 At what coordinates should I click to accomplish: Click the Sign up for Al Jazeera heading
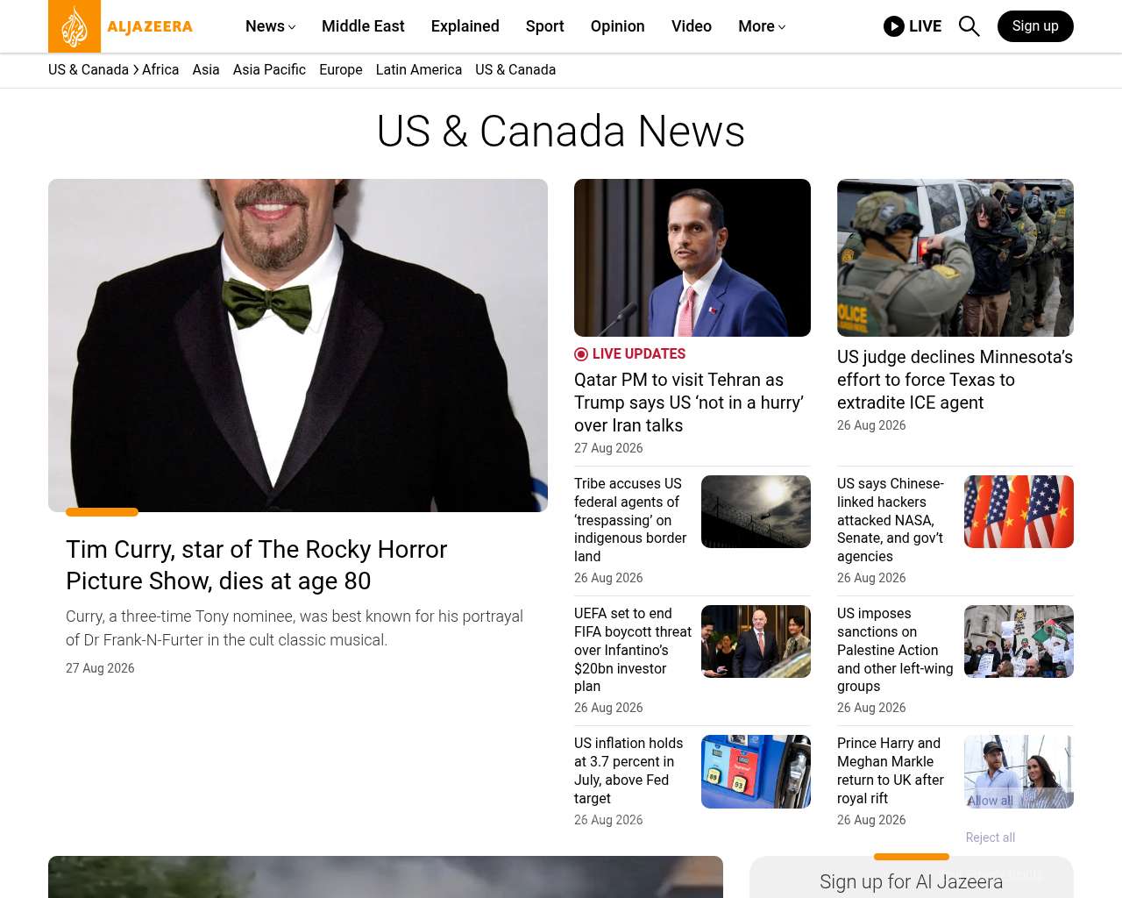(x=912, y=881)
